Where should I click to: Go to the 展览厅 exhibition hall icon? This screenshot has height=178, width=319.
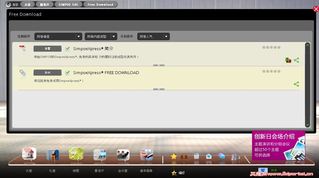pyautogui.click(x=100, y=155)
